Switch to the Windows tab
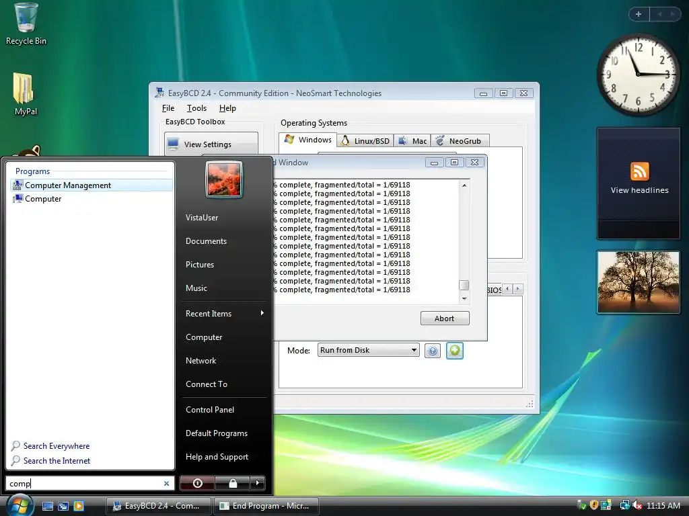Screen dimensions: 689x516 click(308, 140)
